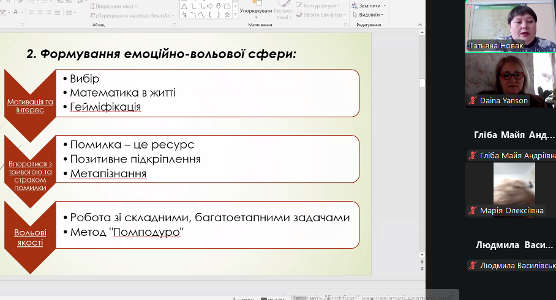The width and height of the screenshot is (556, 300).
Task: Collapse the ribbon with the chevron arrow
Action: [420, 26]
